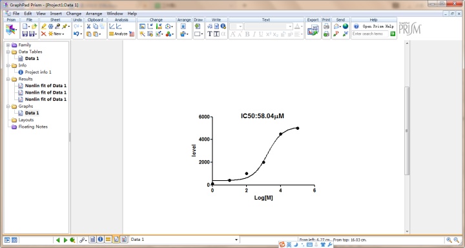
Task: Open the Window menu
Action: tap(115, 14)
